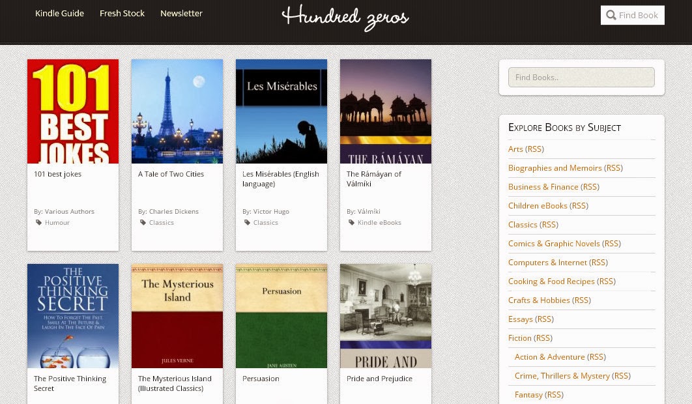
Task: Open RSS feed for Crafts & Hobbies
Action: pos(582,300)
